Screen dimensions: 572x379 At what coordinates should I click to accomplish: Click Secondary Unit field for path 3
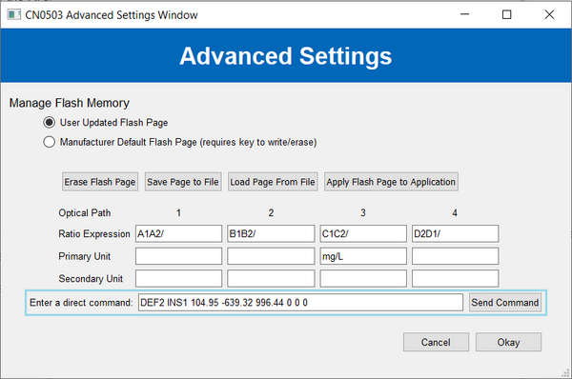coord(363,278)
